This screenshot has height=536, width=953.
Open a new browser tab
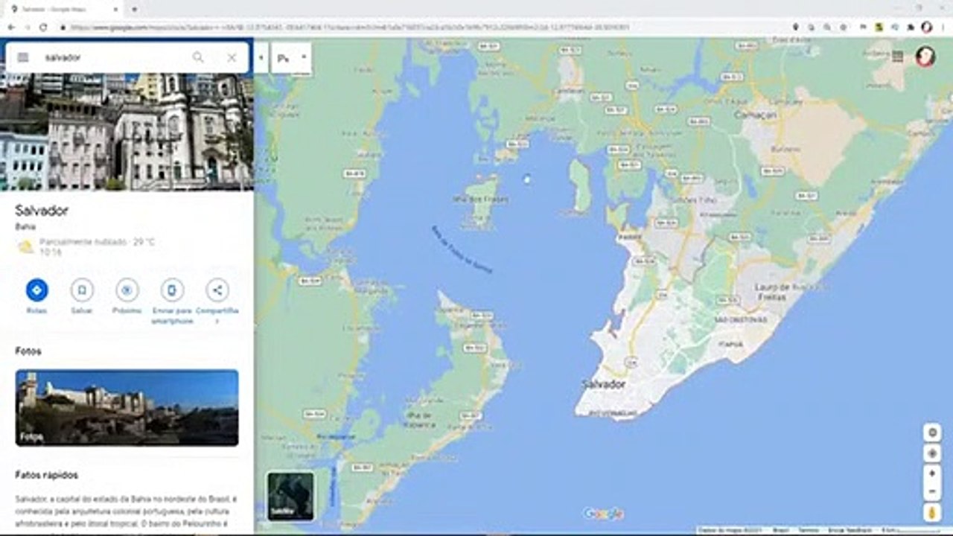(x=134, y=10)
